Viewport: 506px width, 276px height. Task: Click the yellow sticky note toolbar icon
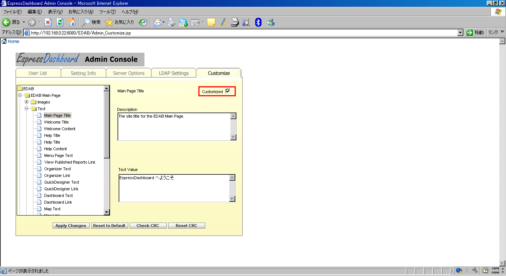tap(211, 22)
